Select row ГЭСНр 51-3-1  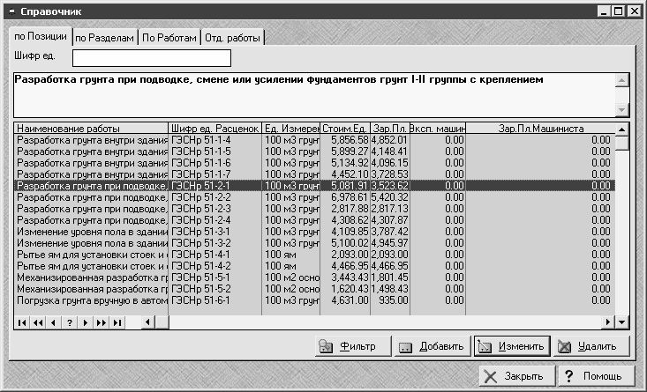(314, 232)
